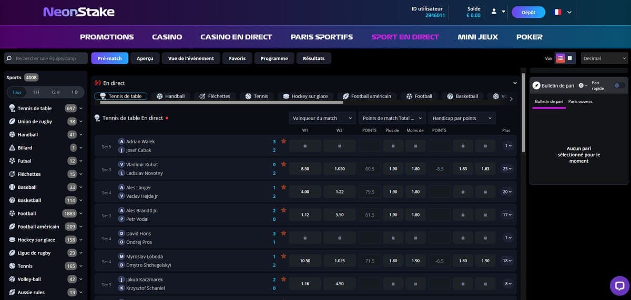Select the Tous time filter
The height and width of the screenshot is (300, 631).
(17, 92)
